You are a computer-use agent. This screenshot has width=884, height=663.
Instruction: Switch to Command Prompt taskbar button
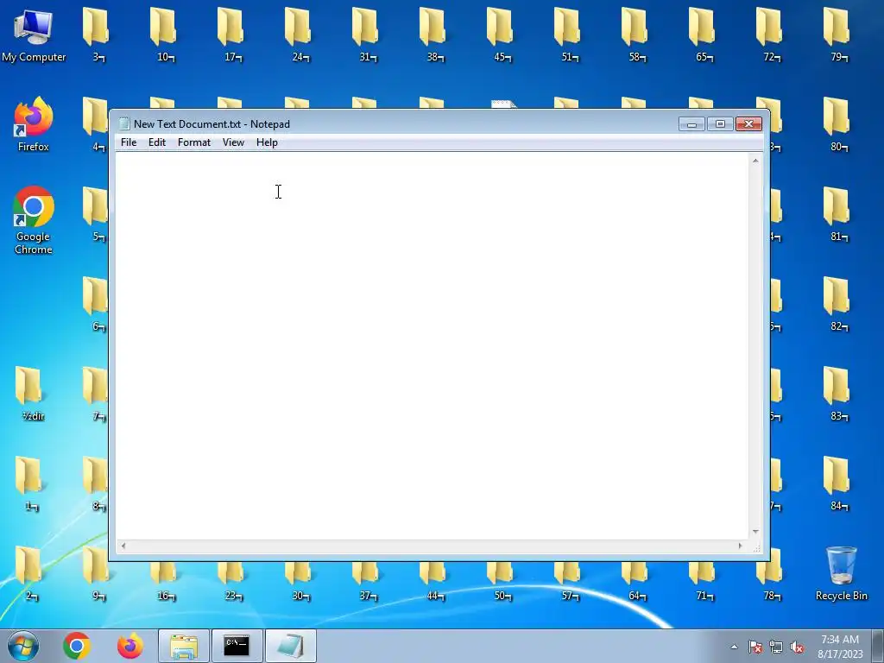click(237, 646)
